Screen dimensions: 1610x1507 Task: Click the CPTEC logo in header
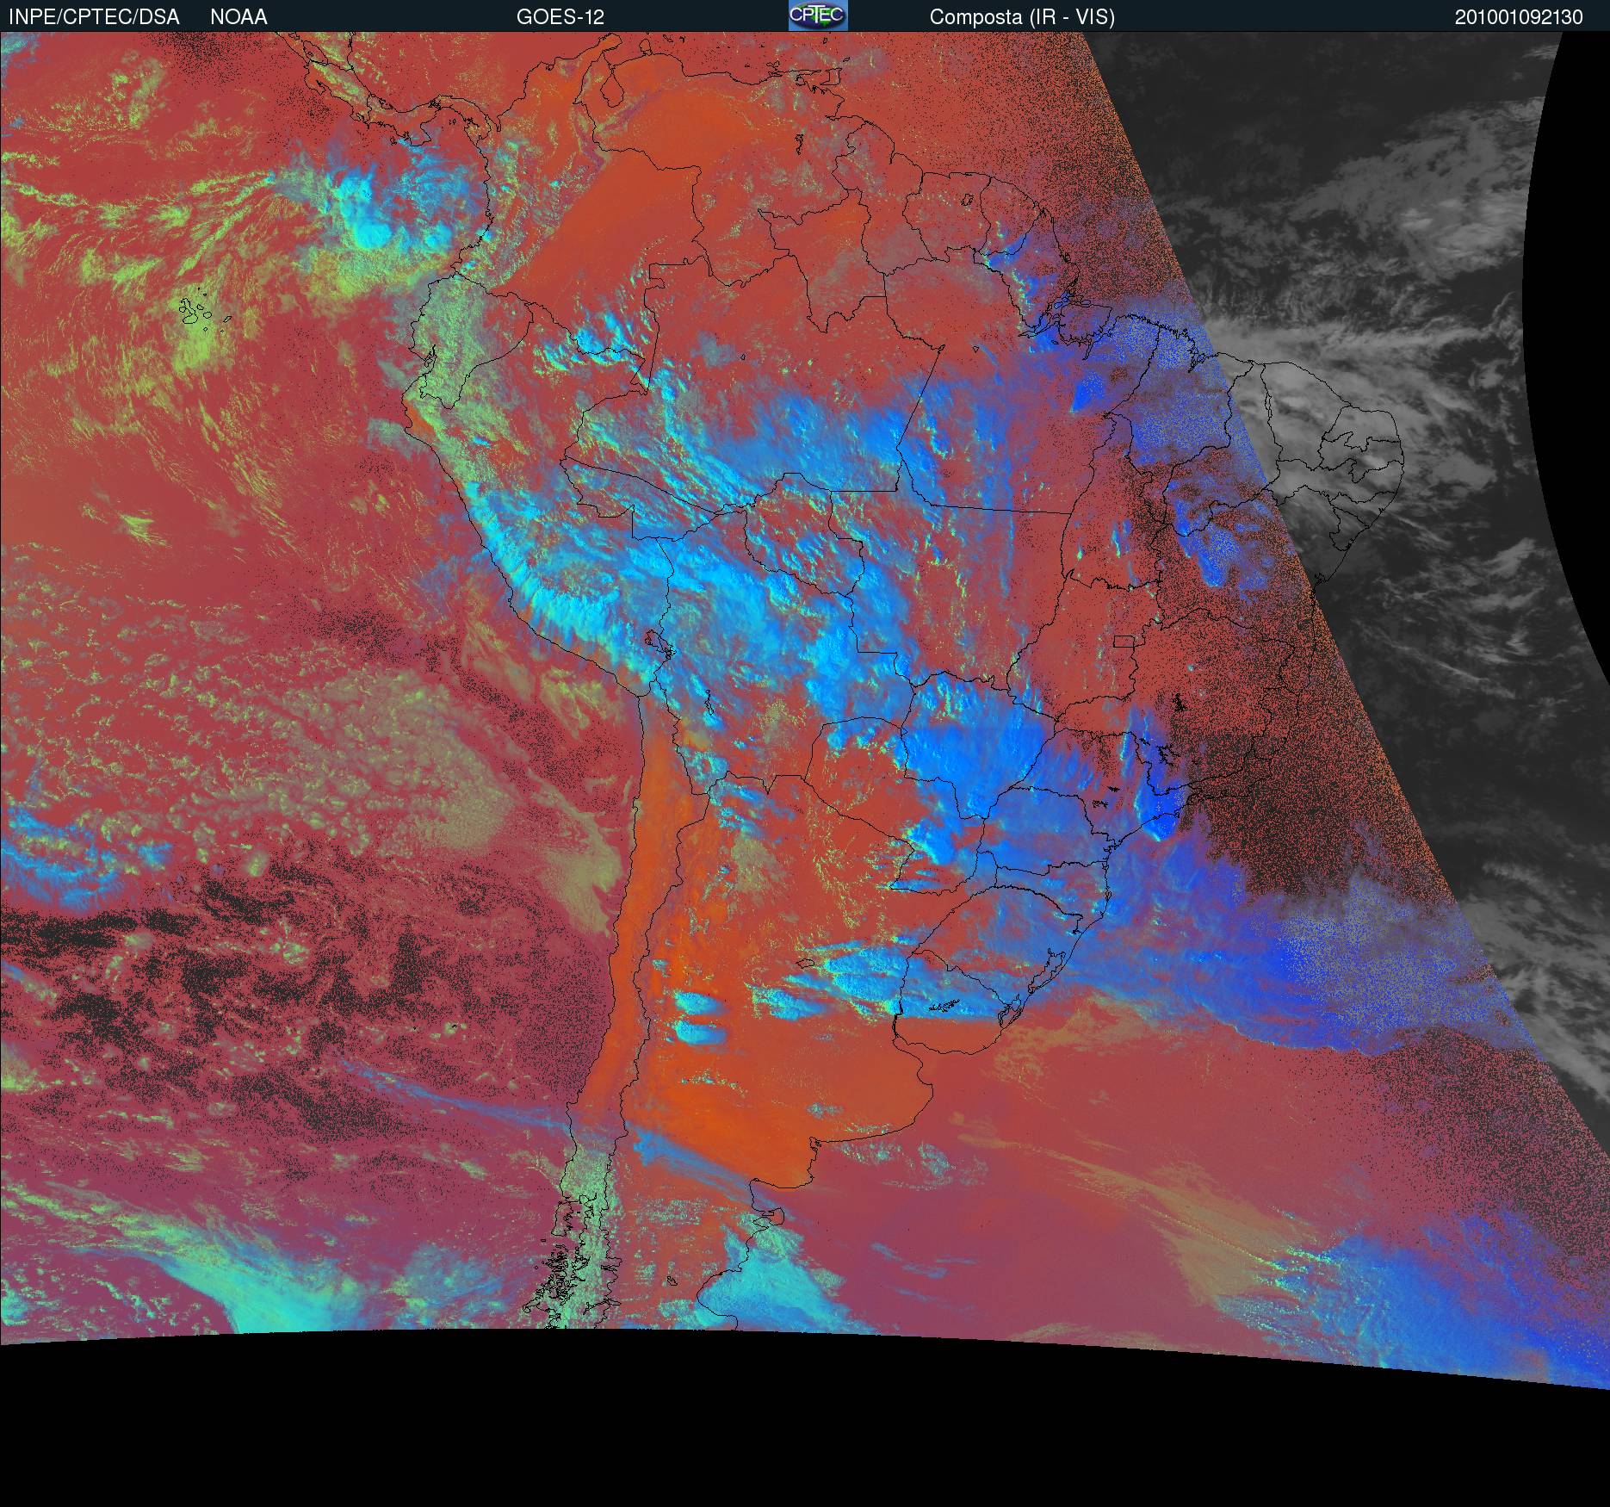point(818,16)
